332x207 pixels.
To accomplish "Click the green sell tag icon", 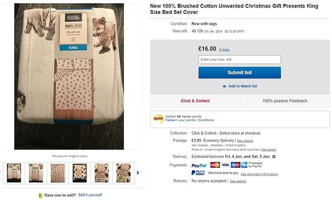I will click(x=40, y=195).
